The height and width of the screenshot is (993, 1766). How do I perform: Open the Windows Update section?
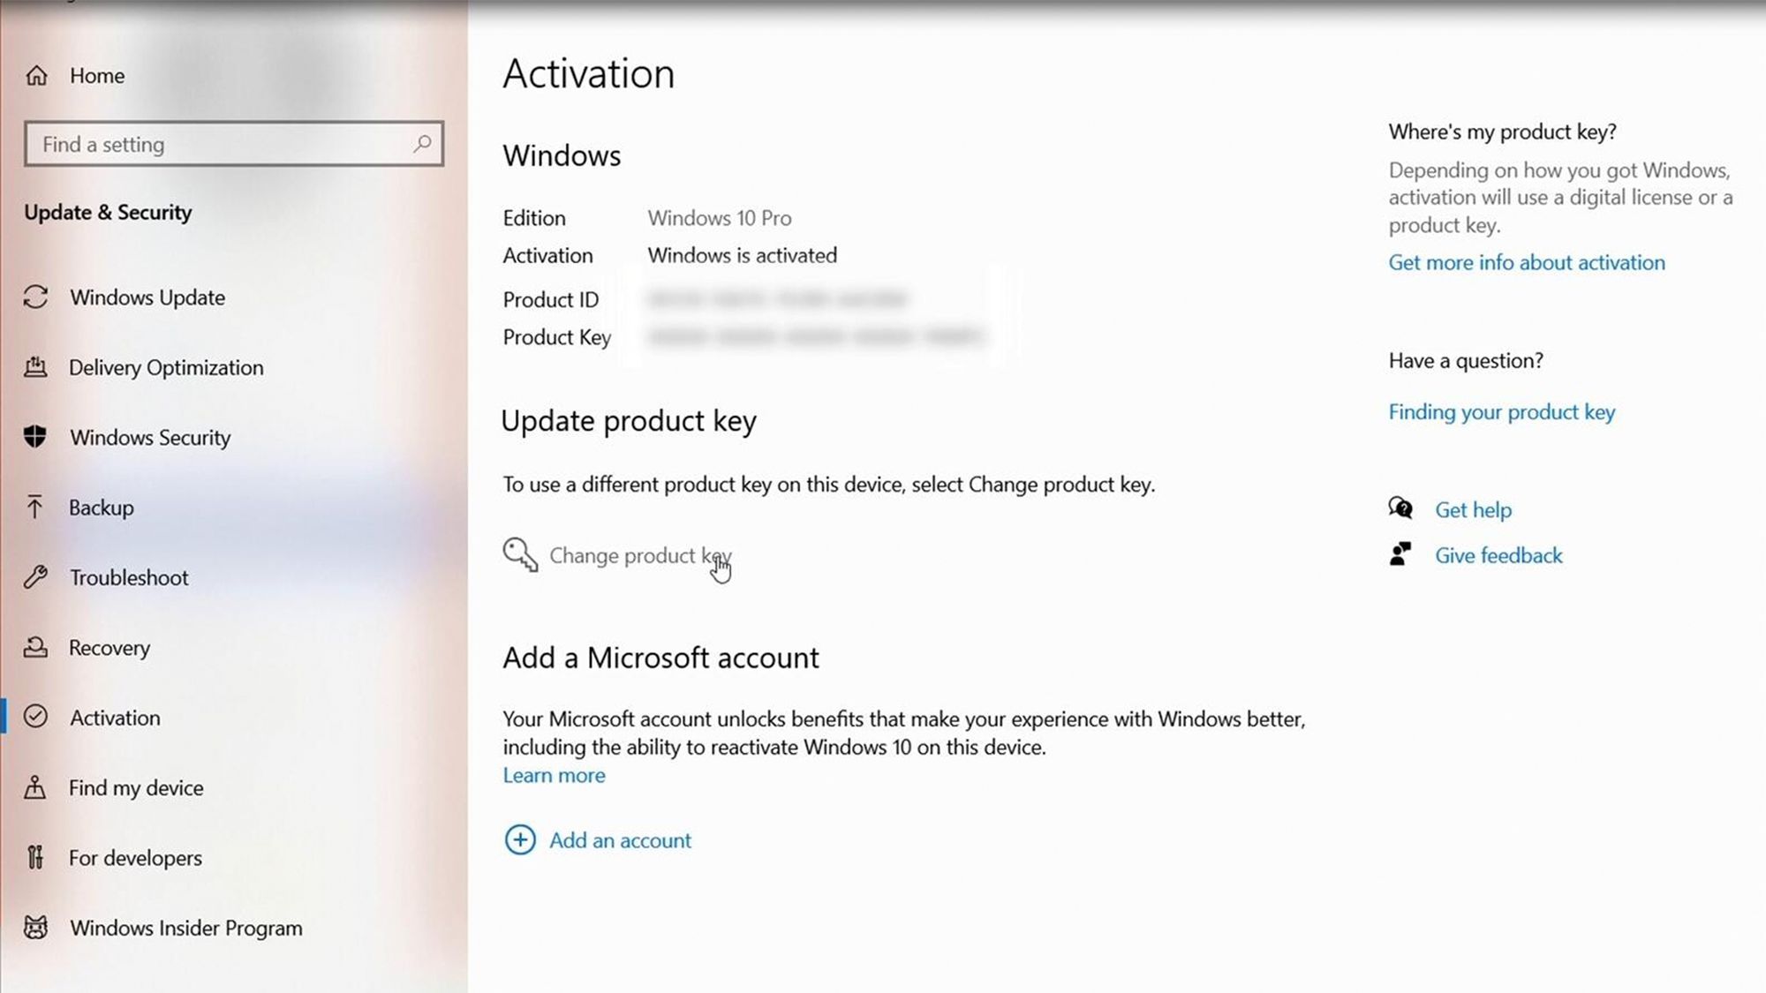tap(147, 296)
